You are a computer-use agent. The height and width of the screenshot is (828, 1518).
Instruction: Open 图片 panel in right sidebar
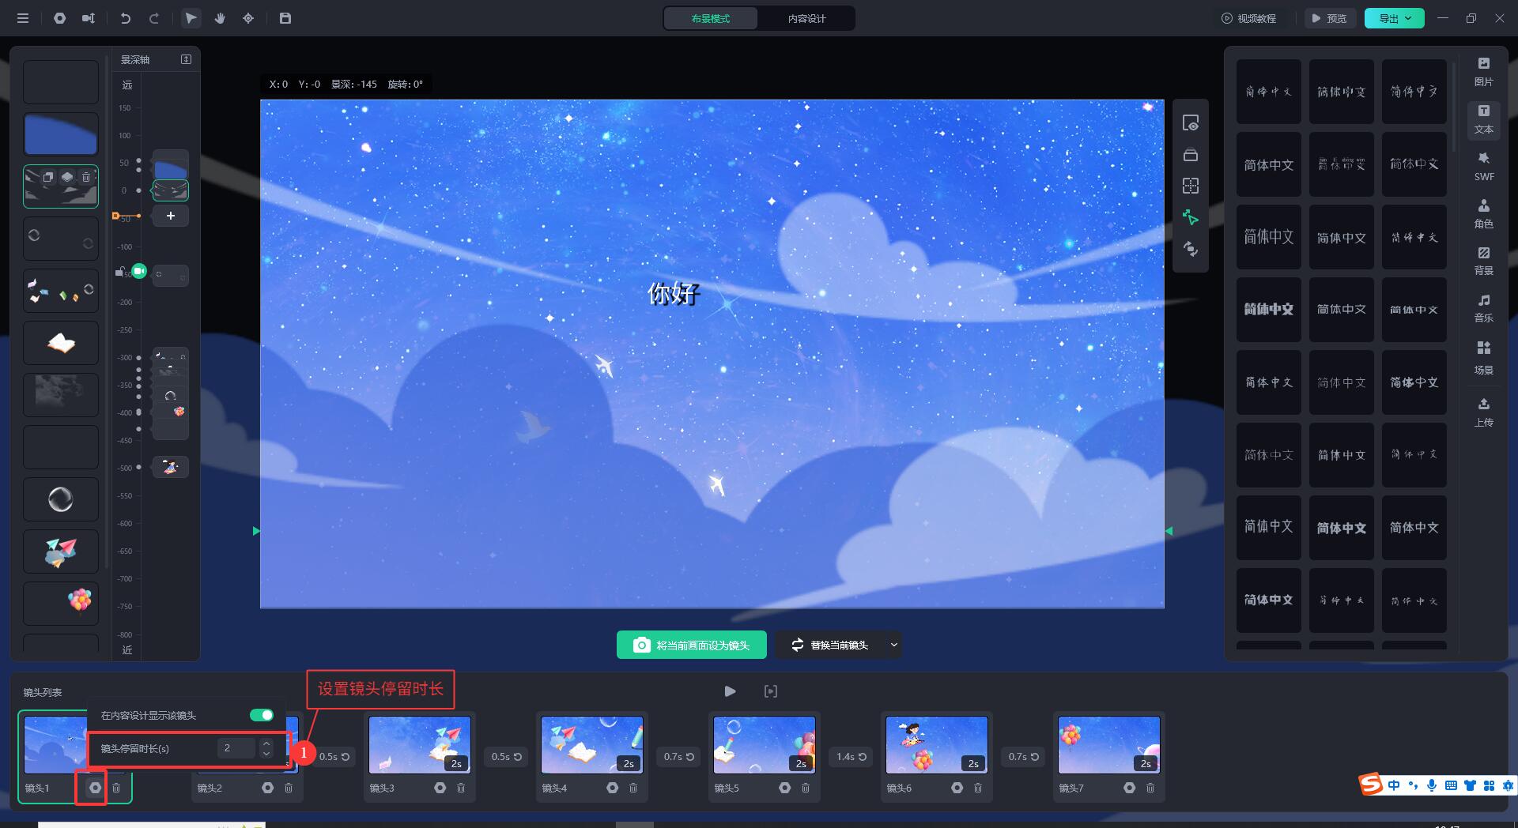(x=1483, y=72)
